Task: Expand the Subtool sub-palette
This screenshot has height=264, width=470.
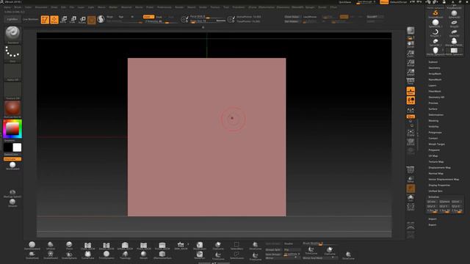Action: (433, 62)
